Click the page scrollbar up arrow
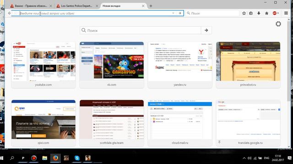This screenshot has height=164, width=293. (x=289, y=19)
